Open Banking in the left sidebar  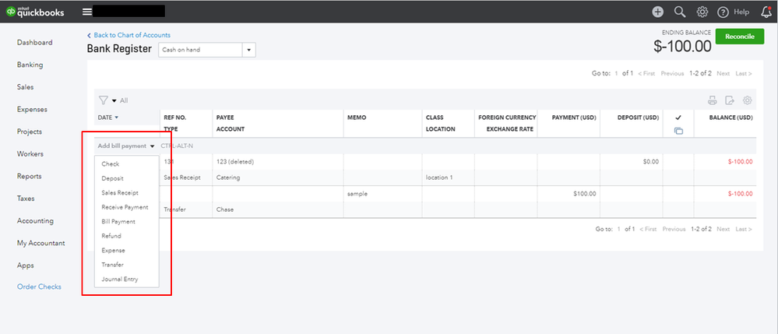tap(30, 65)
